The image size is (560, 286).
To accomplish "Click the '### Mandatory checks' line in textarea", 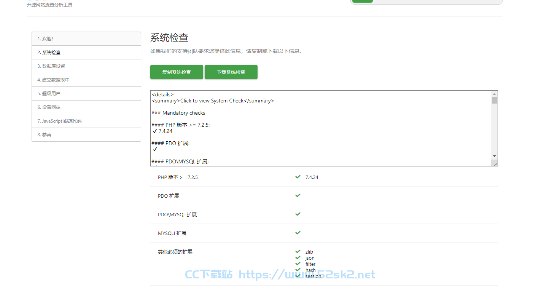I will (x=178, y=113).
